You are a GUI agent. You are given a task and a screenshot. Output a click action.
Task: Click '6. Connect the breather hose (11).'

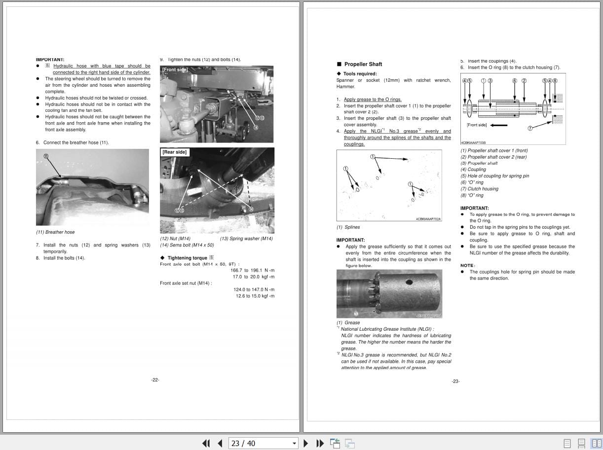point(73,142)
